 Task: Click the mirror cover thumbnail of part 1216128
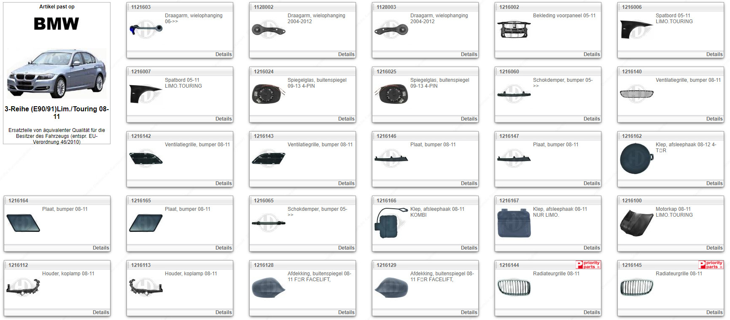pos(268,288)
